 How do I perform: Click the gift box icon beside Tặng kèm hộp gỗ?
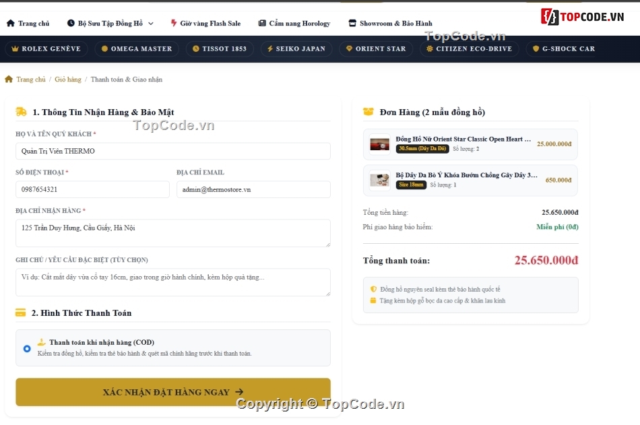pos(373,300)
